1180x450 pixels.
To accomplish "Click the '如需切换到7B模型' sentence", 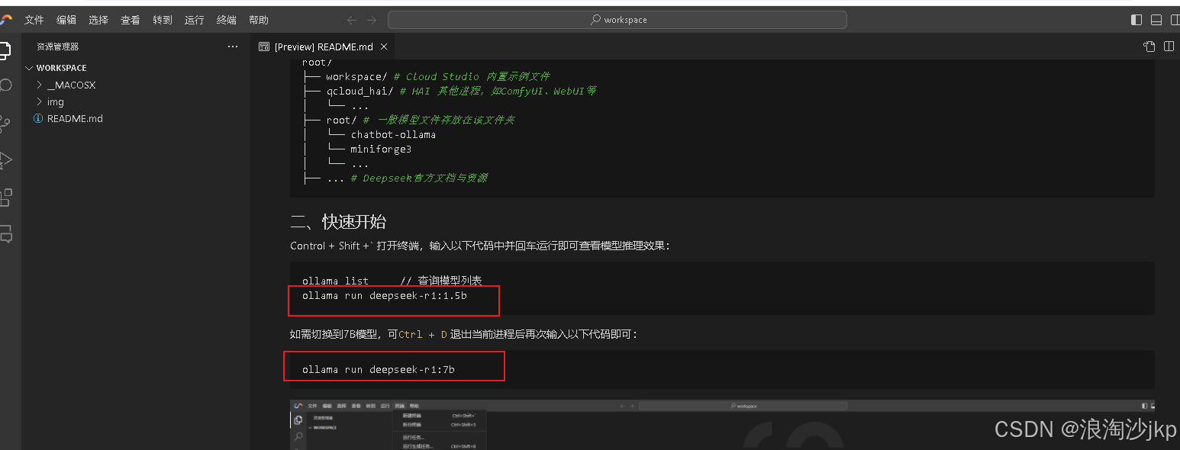I will tap(463, 334).
